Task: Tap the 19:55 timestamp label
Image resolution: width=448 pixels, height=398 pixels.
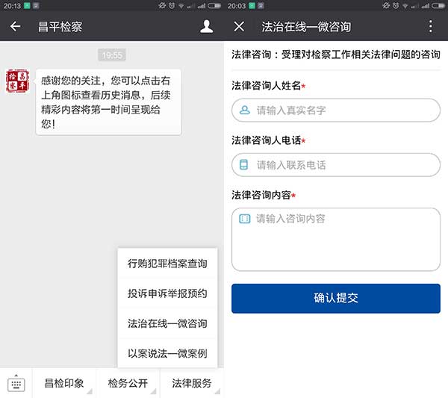Action: click(112, 55)
